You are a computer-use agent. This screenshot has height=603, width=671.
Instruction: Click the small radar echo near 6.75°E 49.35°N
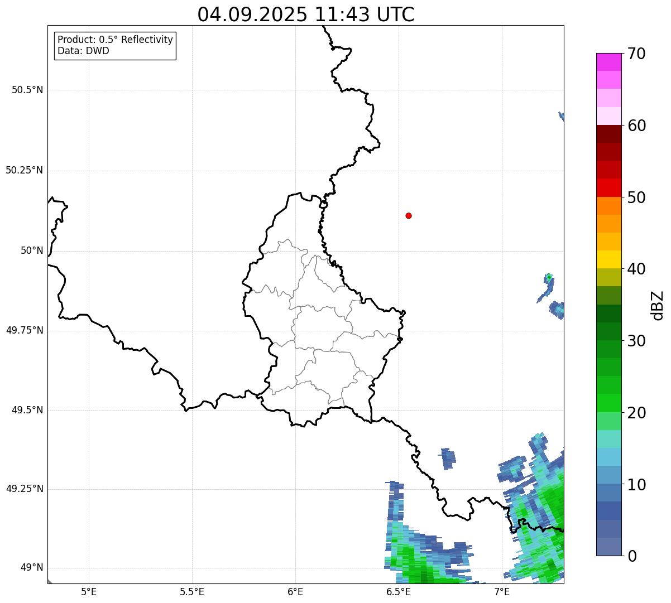[447, 458]
